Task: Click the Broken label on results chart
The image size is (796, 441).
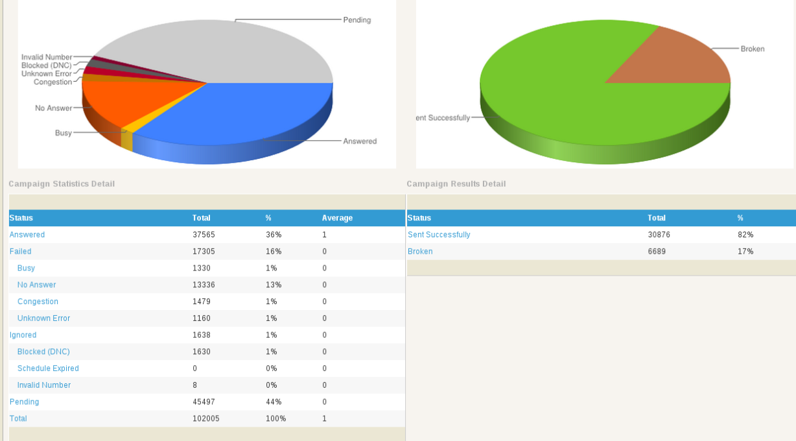Action: 753,49
